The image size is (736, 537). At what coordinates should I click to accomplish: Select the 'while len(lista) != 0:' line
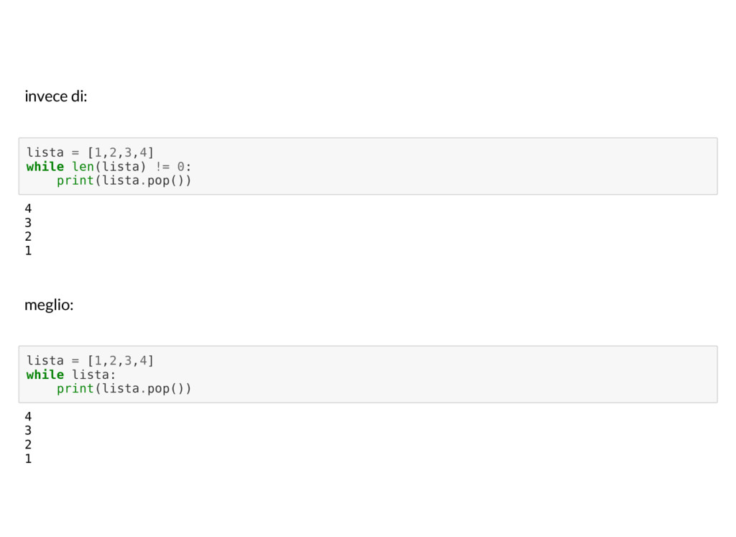pos(109,167)
